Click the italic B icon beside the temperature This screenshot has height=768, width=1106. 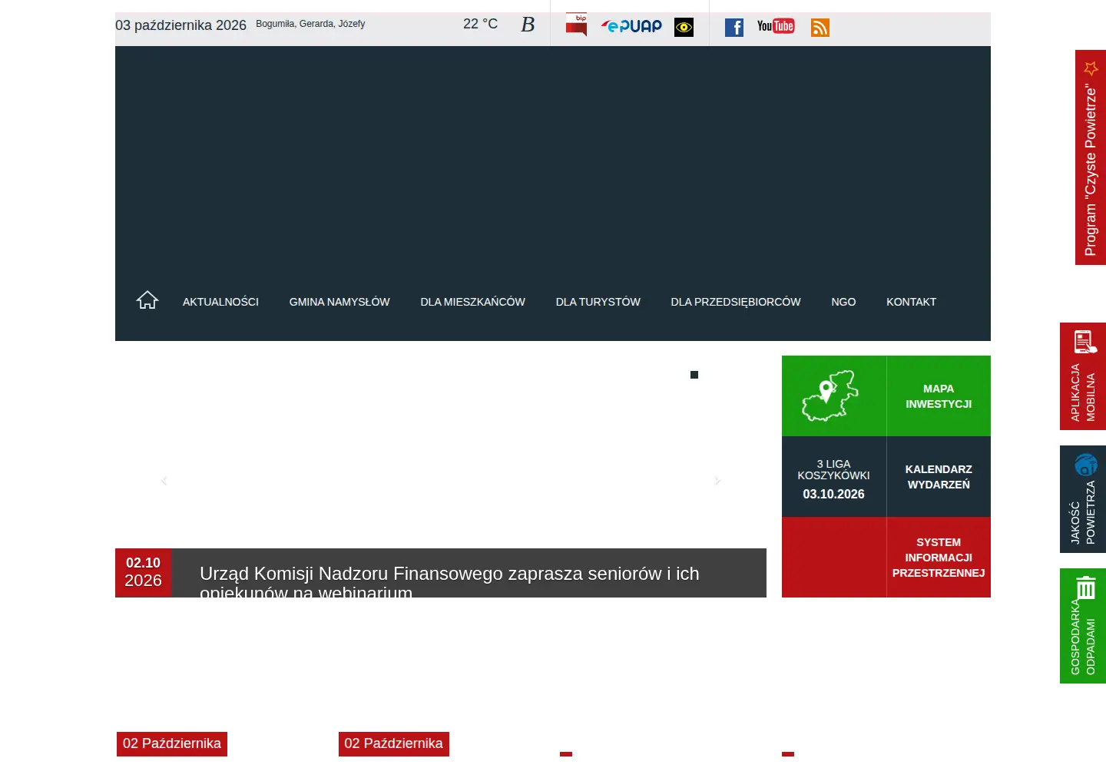point(528,25)
